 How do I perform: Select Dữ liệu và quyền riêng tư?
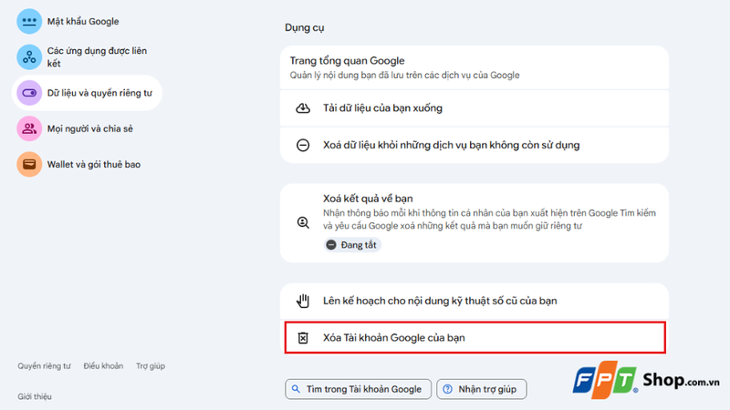click(x=87, y=93)
